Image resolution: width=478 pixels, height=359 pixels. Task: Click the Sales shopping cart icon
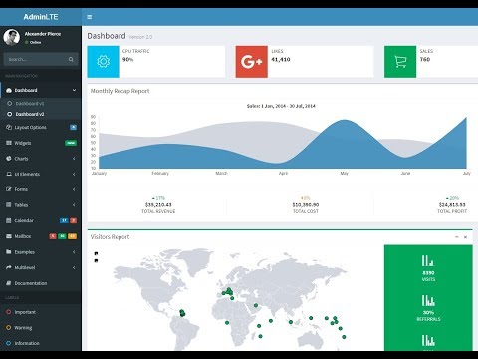coord(400,62)
